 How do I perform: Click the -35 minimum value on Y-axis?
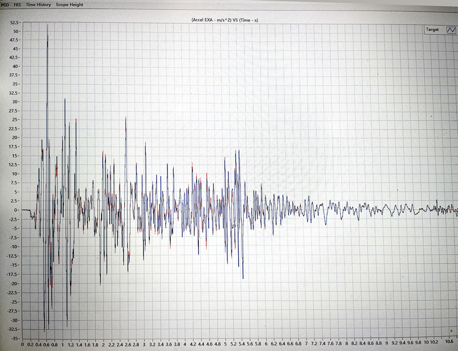point(15,338)
